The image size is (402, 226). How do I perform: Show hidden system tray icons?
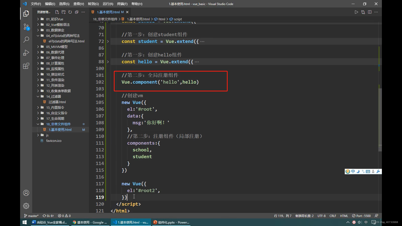click(348, 222)
